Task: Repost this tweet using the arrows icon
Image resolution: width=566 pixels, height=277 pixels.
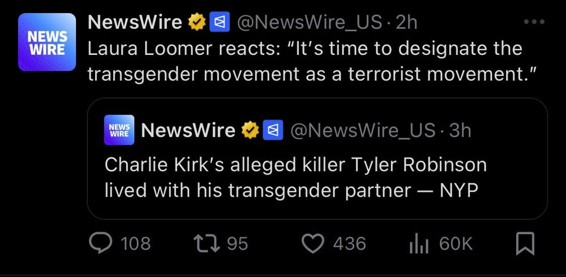Action: [x=206, y=244]
